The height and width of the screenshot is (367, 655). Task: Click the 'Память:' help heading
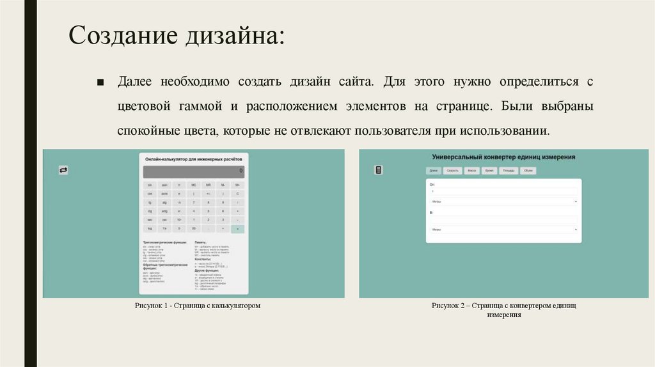[200, 242]
